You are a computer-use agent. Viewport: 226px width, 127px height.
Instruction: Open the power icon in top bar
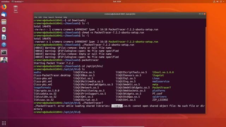(x=221, y=1)
